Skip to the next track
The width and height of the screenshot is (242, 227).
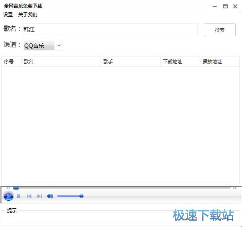39,196
